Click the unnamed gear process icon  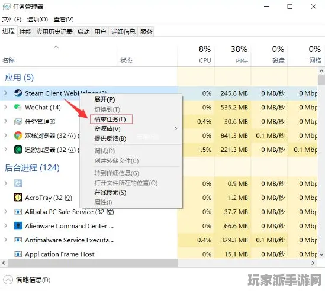(x=18, y=183)
